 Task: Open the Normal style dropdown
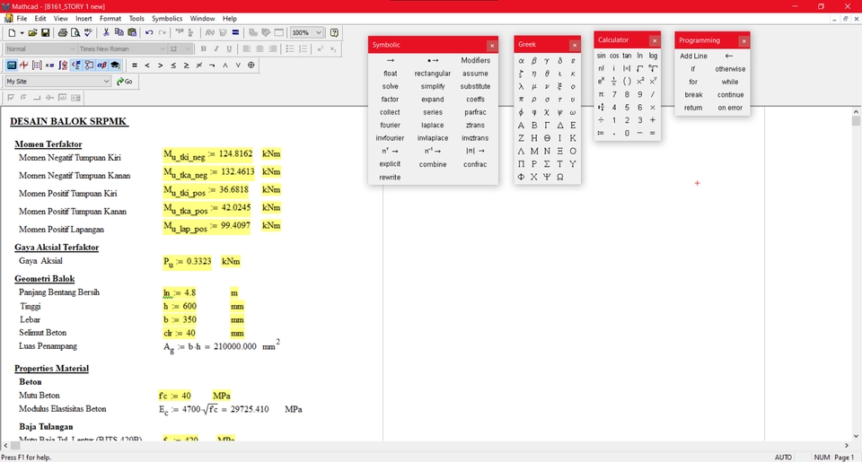tap(72, 49)
